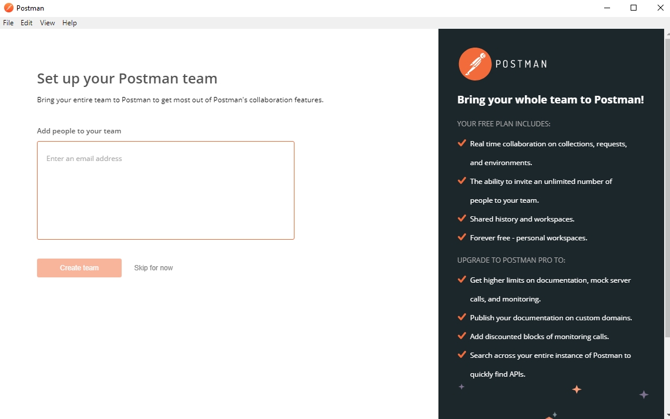Click checkmark beside 'Publish your documentation'
Screen dimensions: 670x419
point(461,317)
